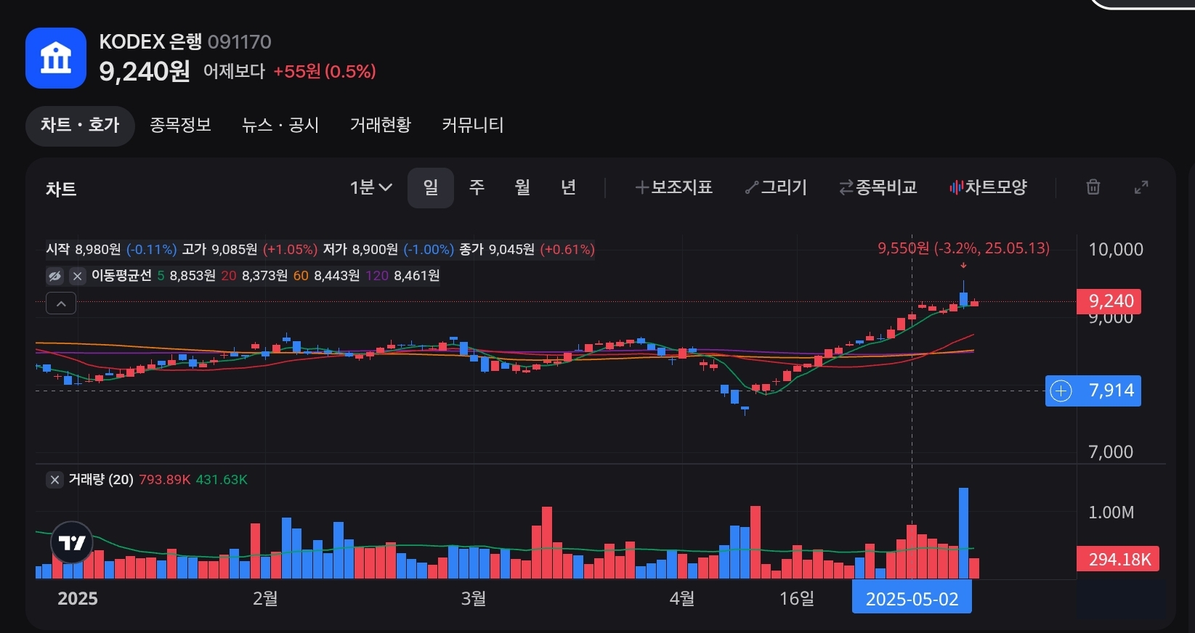Hide the moving average lines with the eye icon
The width and height of the screenshot is (1195, 633).
pos(54,276)
